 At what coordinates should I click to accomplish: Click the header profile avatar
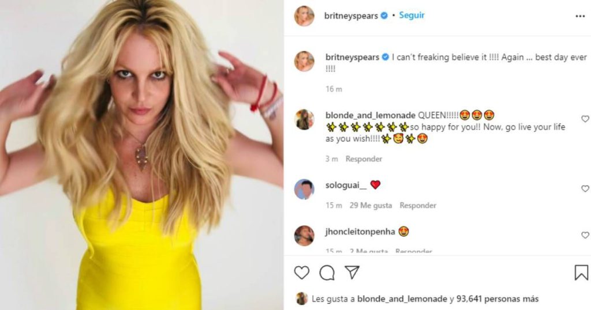pos(304,16)
